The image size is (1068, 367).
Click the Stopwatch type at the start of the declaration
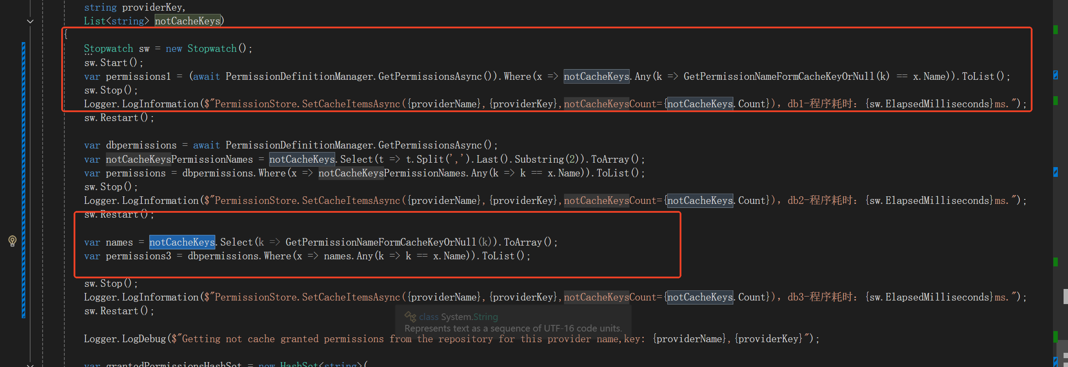109,49
